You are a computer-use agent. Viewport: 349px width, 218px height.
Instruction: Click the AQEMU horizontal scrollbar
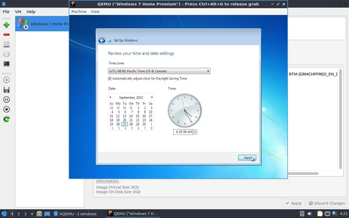tap(303, 174)
